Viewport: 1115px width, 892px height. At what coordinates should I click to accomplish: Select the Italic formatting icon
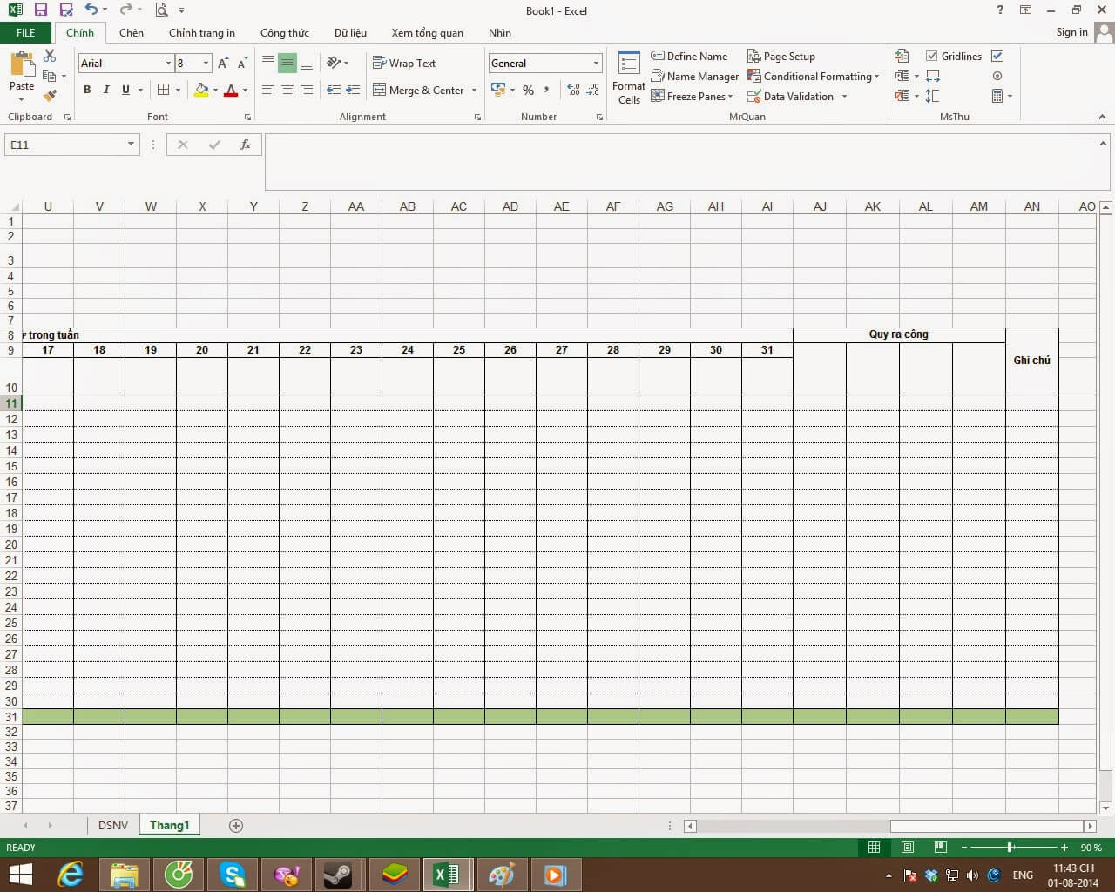(x=106, y=90)
